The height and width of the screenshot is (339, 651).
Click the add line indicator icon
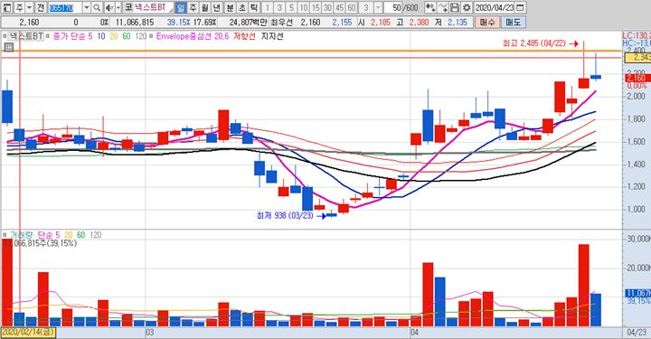tap(443, 7)
